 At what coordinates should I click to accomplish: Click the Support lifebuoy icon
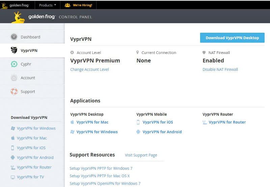(x=14, y=91)
